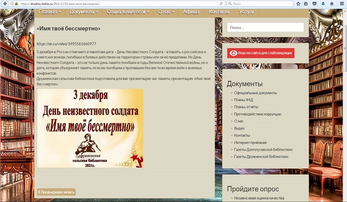This screenshot has height=202, width=347.
Task: Reload the page with the refresh icon
Action: [221, 4]
